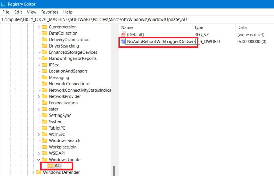The width and height of the screenshot is (274, 176).
Task: Click the (Default) string value icon
Action: 123,35
